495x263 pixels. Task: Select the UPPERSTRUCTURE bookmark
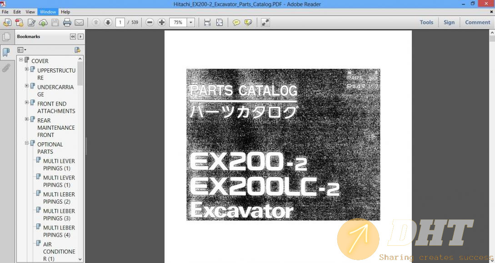coord(56,74)
